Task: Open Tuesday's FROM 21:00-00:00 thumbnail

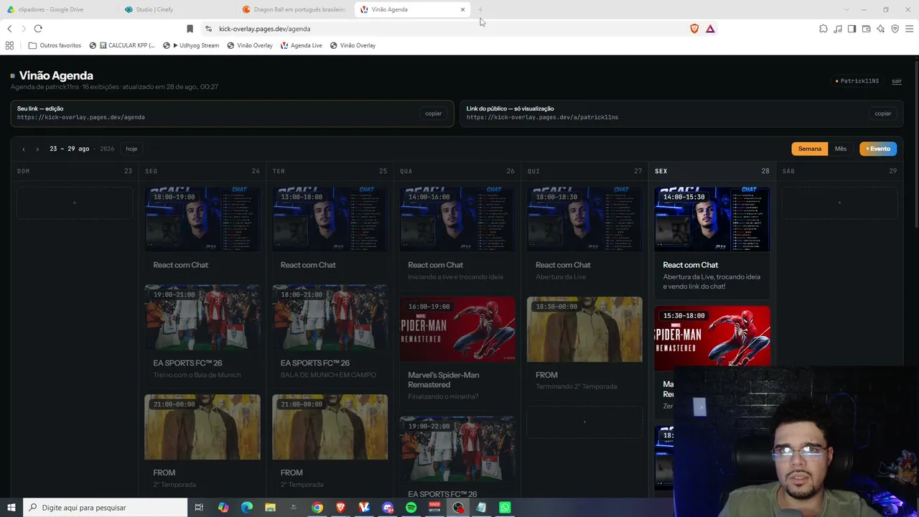Action: coord(330,427)
